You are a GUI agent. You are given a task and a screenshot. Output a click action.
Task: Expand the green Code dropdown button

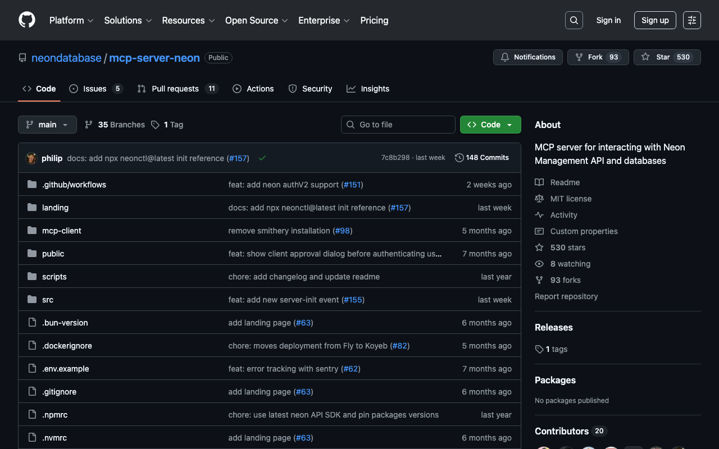[490, 125]
